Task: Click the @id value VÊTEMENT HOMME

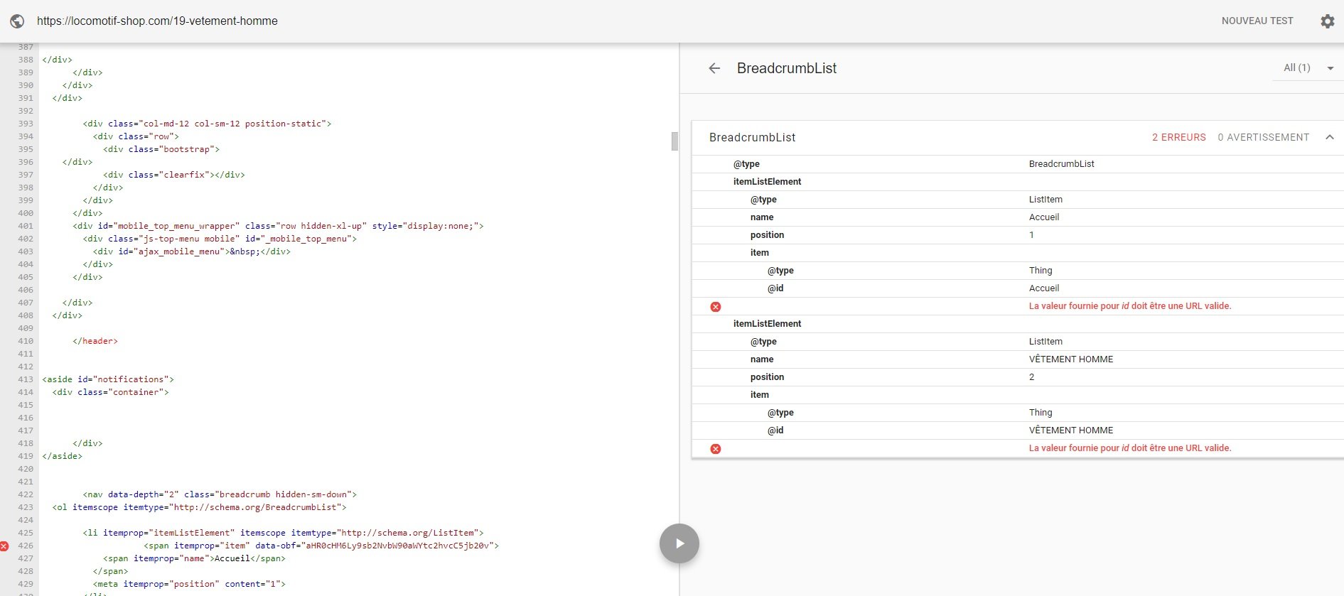Action: coord(1071,430)
